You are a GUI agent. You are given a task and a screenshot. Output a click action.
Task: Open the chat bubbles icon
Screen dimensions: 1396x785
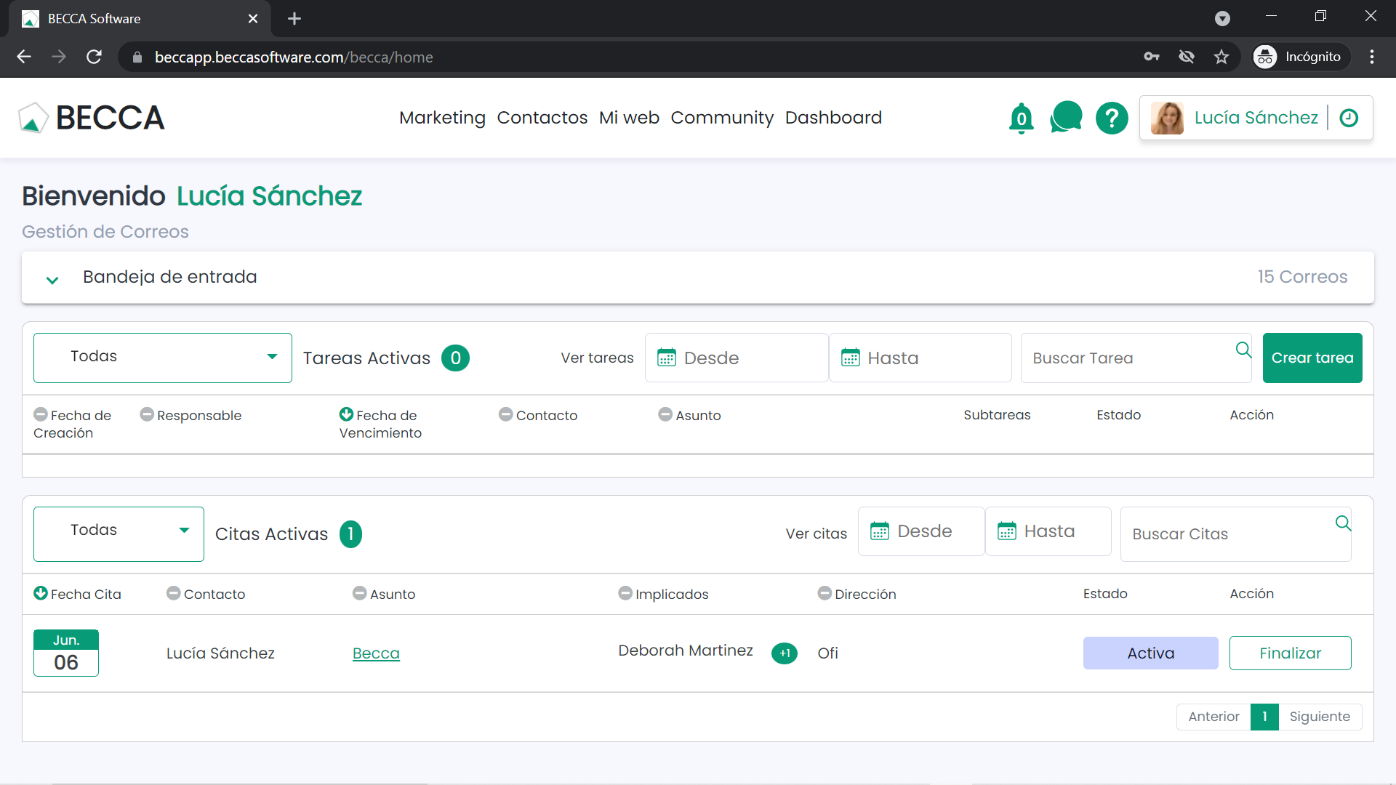click(1066, 117)
